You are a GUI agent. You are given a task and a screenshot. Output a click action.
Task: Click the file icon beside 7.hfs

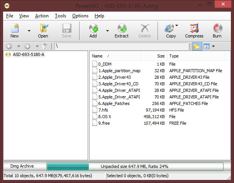point(95,110)
